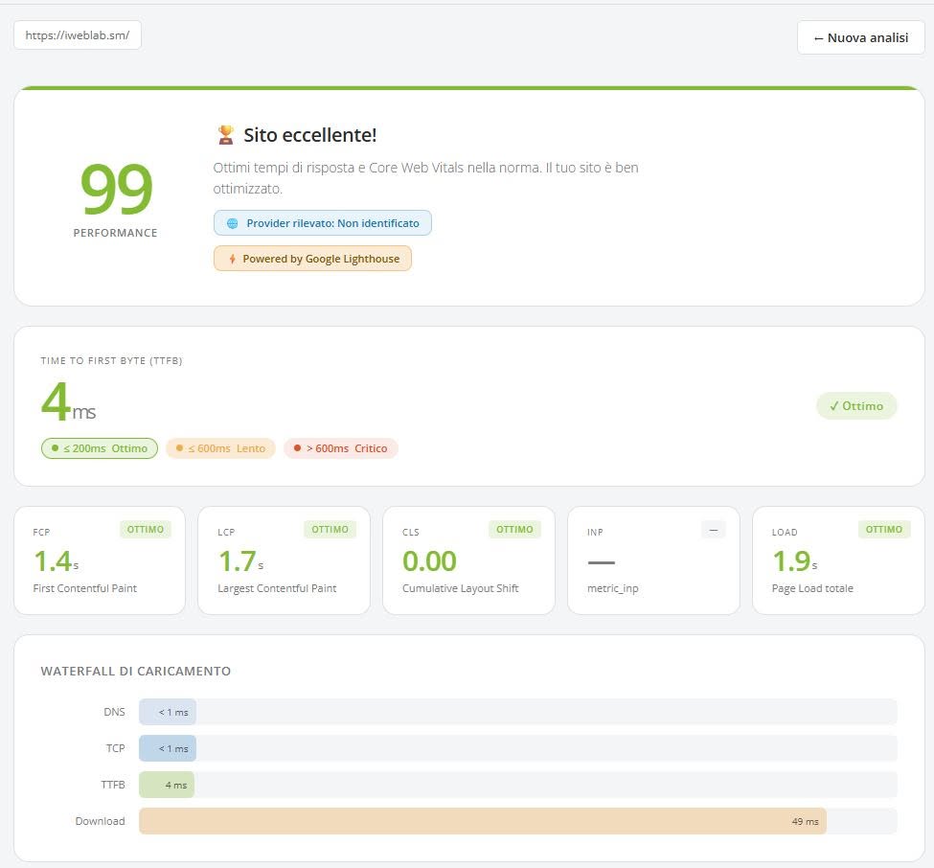Select the ≤600ms Lento threshold pill
The image size is (934, 868).
221,448
